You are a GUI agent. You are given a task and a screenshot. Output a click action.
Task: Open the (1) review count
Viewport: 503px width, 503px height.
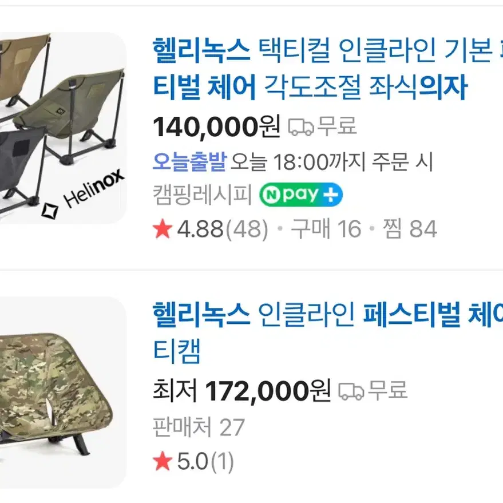221,461
